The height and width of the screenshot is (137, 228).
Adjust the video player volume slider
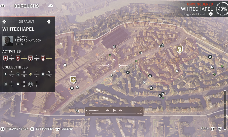click(92, 110)
